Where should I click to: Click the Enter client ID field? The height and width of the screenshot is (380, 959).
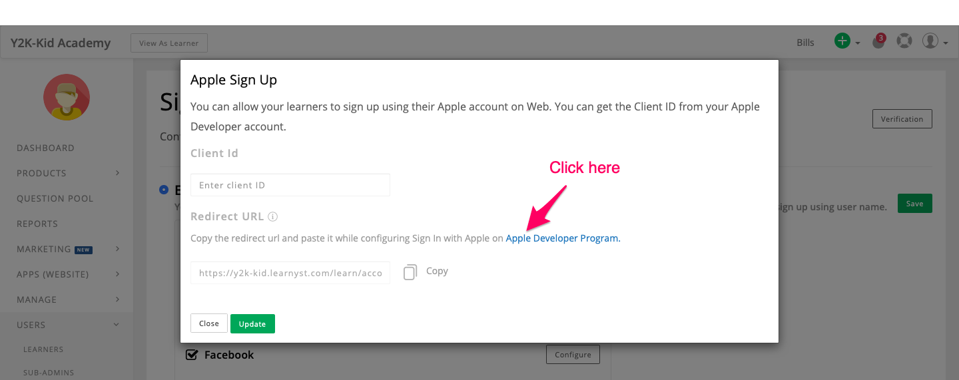coord(290,185)
